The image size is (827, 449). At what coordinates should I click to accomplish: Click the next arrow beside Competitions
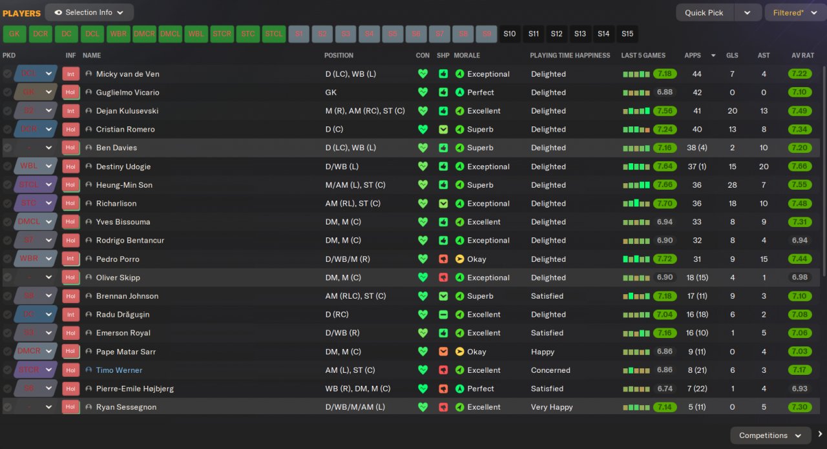821,434
